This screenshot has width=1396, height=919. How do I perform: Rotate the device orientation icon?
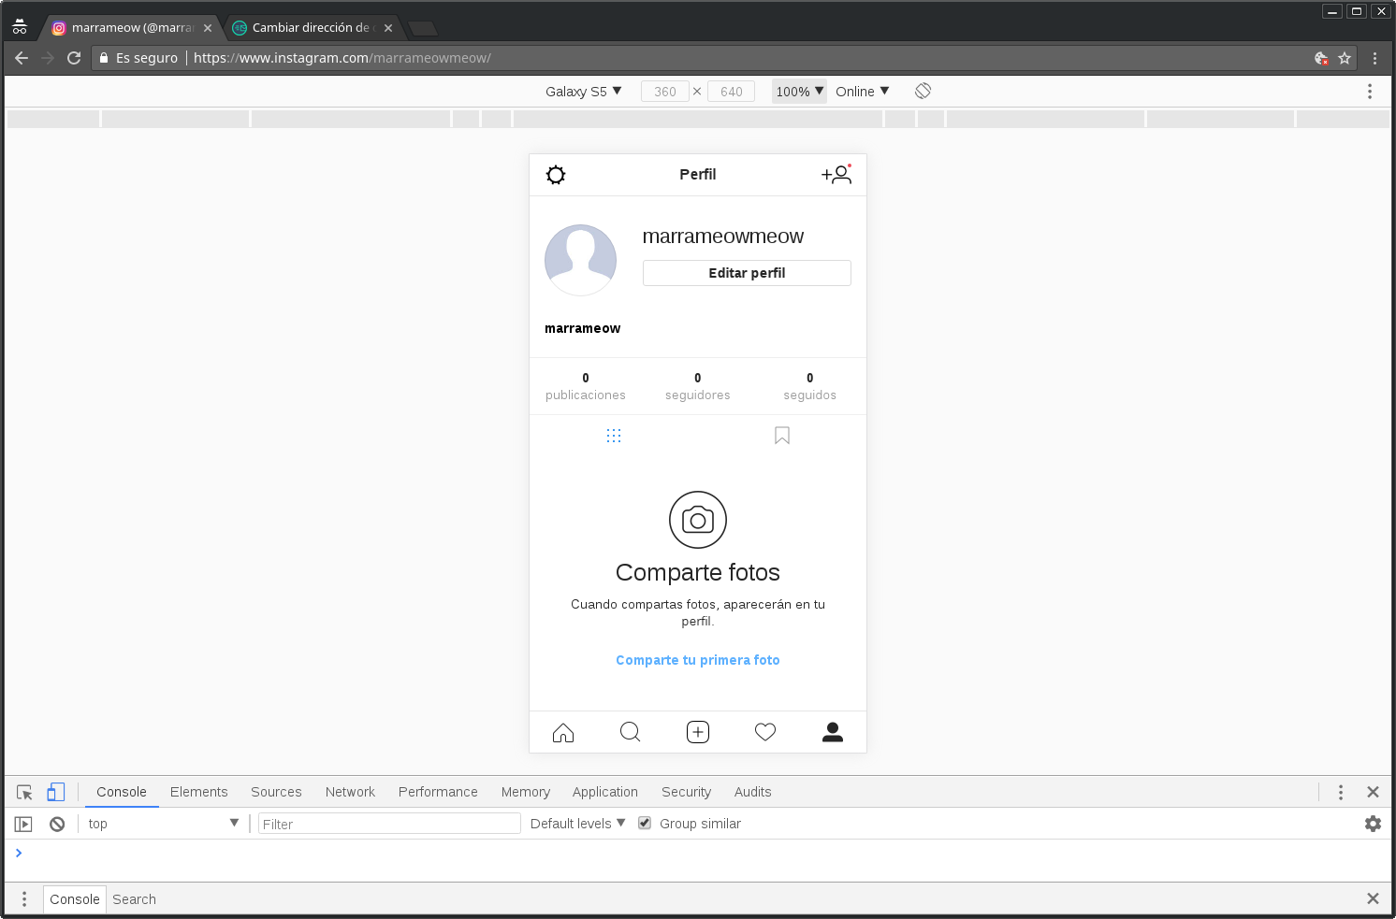point(923,91)
